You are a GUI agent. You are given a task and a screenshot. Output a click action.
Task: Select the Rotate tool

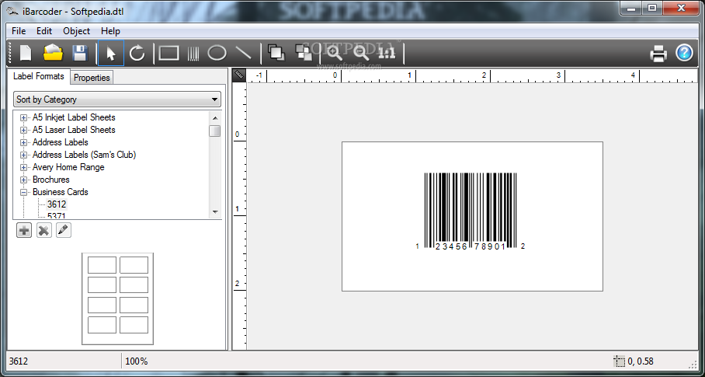tap(137, 53)
